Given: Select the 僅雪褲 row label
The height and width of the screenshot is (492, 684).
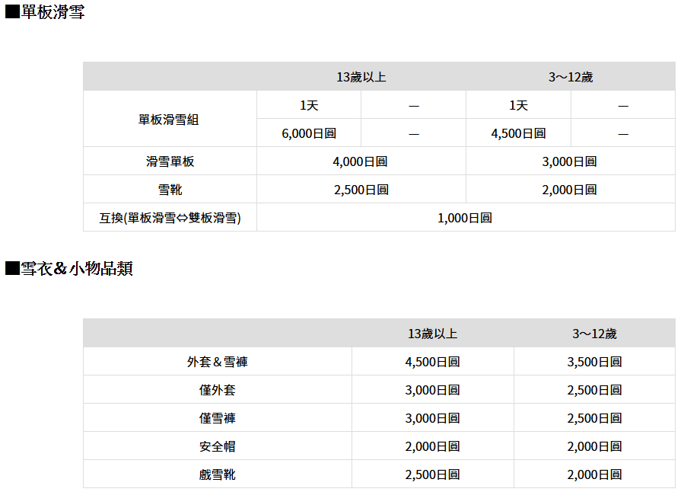Looking at the screenshot, I should tap(217, 418).
